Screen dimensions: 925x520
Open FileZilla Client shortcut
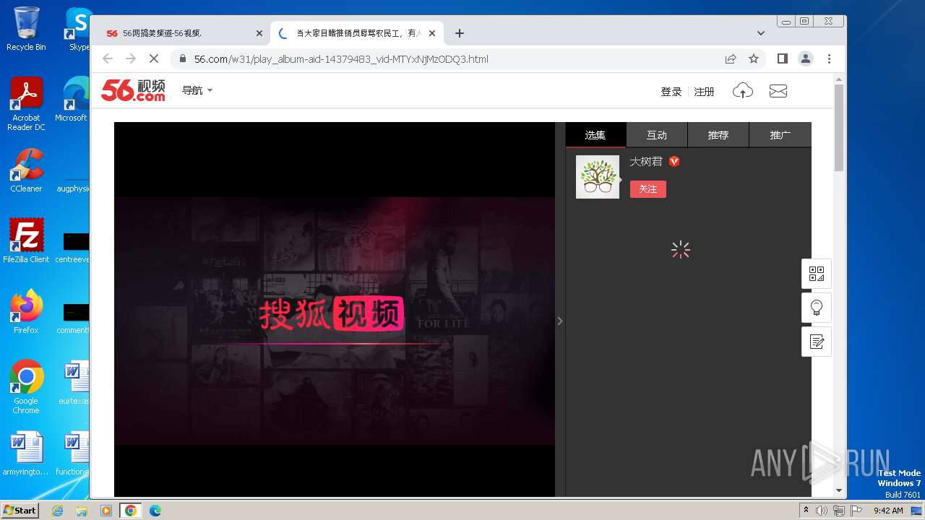[26, 241]
